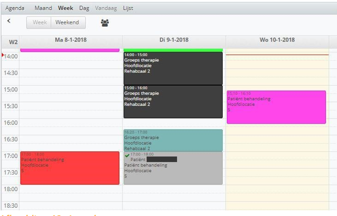This screenshot has height=216, width=337.
Task: Open the group/users icon
Action: point(105,23)
